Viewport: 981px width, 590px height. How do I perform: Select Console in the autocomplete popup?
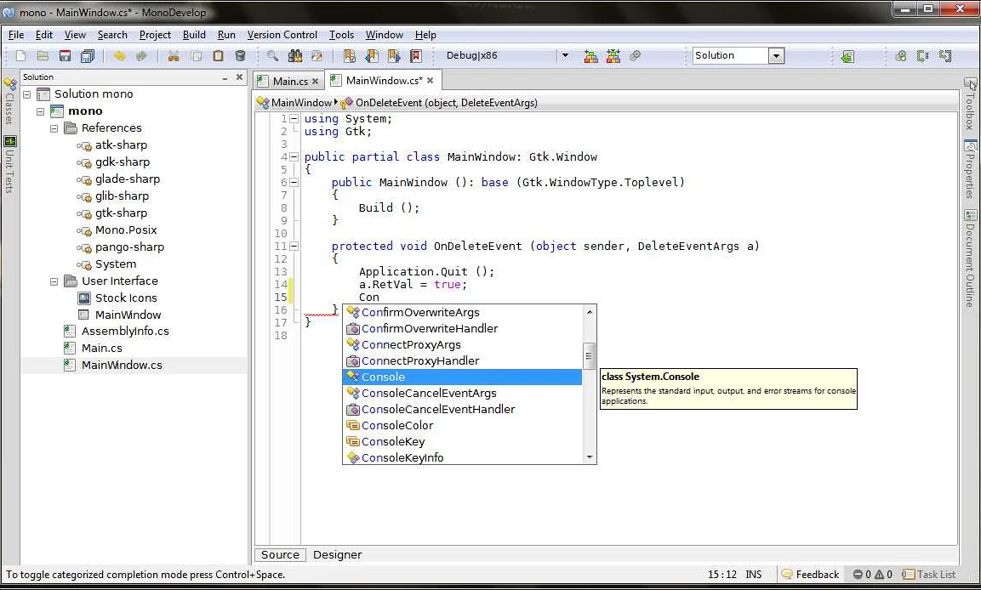pos(383,377)
